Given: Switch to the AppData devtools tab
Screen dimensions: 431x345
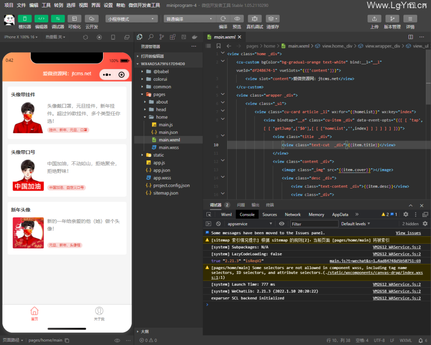Looking at the screenshot, I should pos(340,215).
